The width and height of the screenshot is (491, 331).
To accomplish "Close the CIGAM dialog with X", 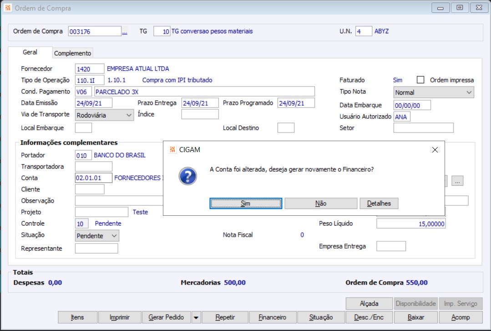I will (435, 150).
